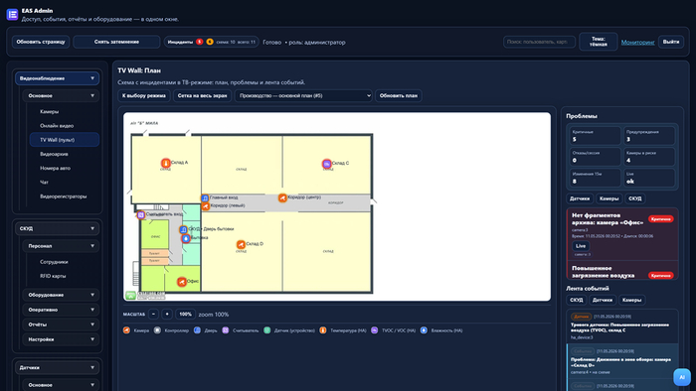Image resolution: width=696 pixels, height=391 pixels.
Task: Collapse the Видеонаблюдение section
Action: pos(57,78)
